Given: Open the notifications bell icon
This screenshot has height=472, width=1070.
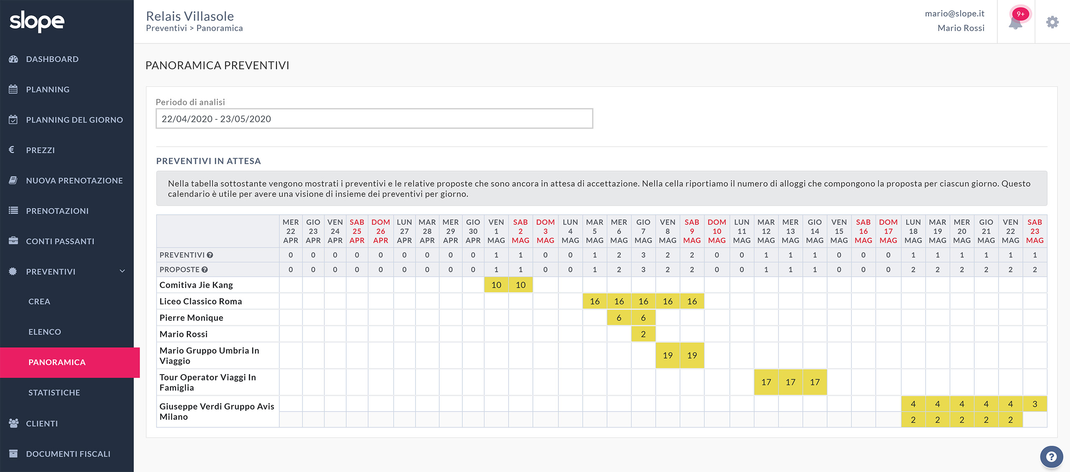Looking at the screenshot, I should click(x=1016, y=23).
